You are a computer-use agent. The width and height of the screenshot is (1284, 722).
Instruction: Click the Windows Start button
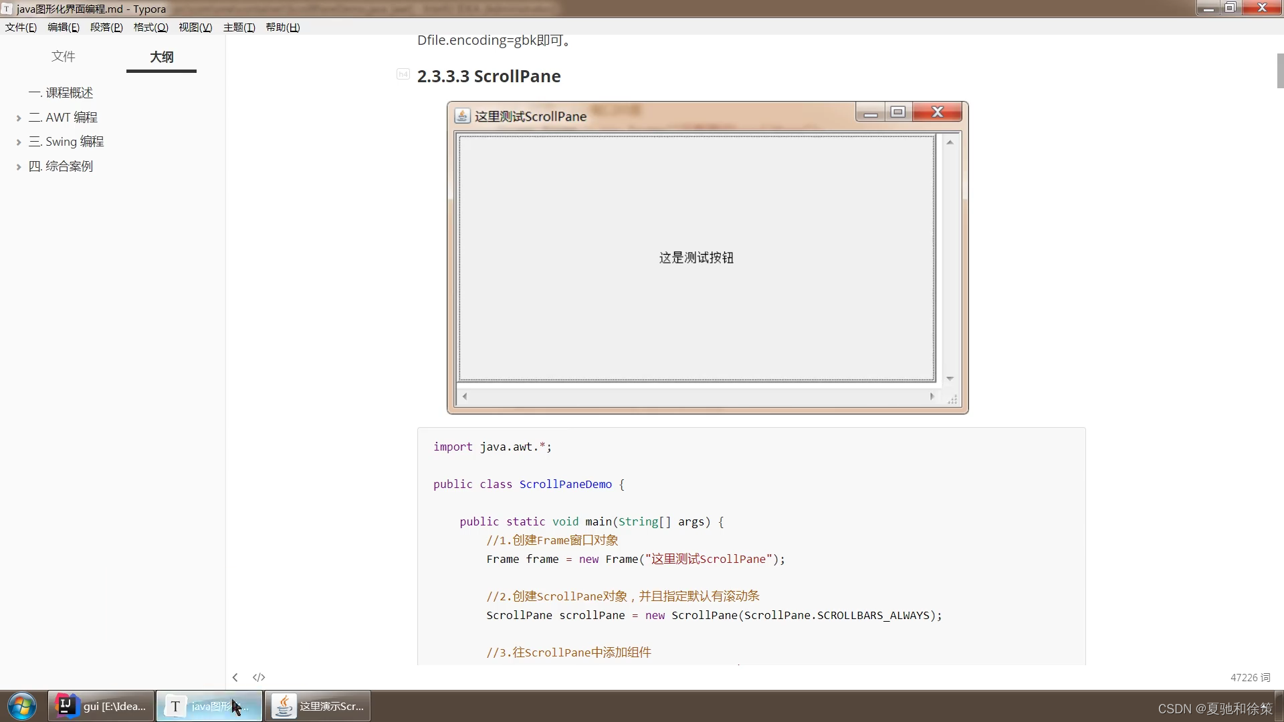coord(21,706)
